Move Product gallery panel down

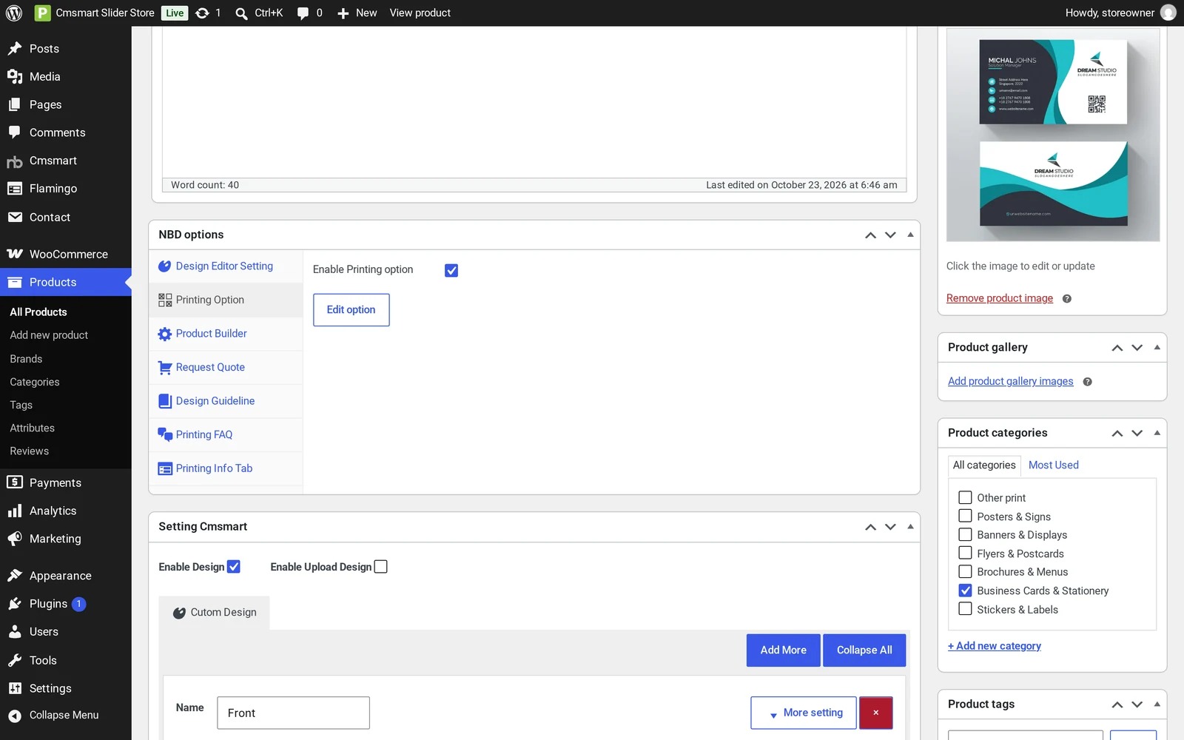[x=1137, y=348]
